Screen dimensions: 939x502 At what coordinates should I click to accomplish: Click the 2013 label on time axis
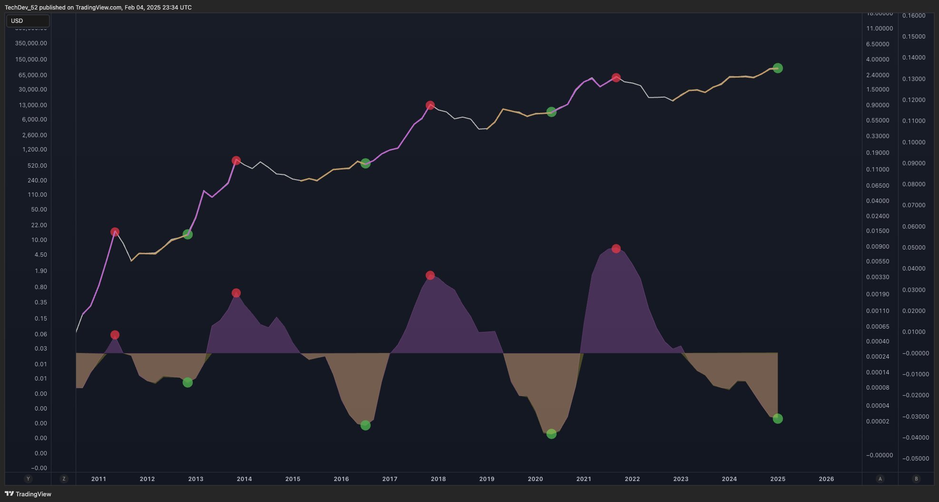[x=196, y=479]
